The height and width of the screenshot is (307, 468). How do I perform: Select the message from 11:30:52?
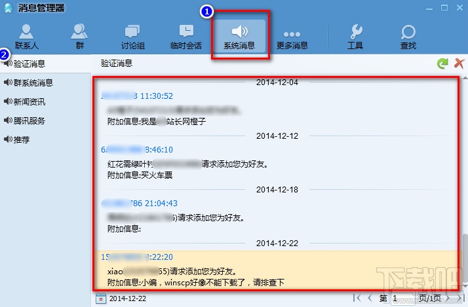276,109
